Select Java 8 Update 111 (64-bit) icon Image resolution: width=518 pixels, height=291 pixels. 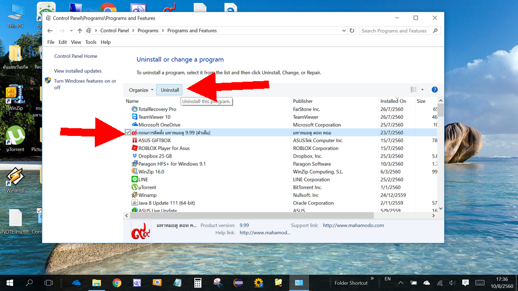pos(135,203)
